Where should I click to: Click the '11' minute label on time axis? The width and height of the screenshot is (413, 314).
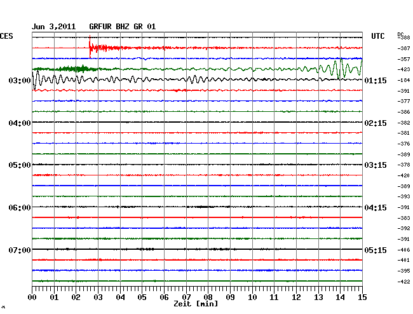[274, 297]
